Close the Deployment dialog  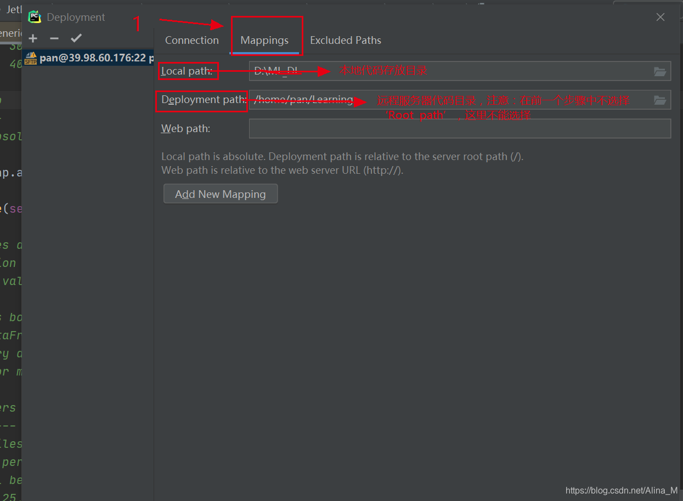661,17
